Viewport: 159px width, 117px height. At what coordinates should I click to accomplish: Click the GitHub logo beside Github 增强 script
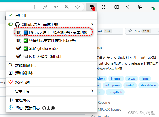point(17,25)
